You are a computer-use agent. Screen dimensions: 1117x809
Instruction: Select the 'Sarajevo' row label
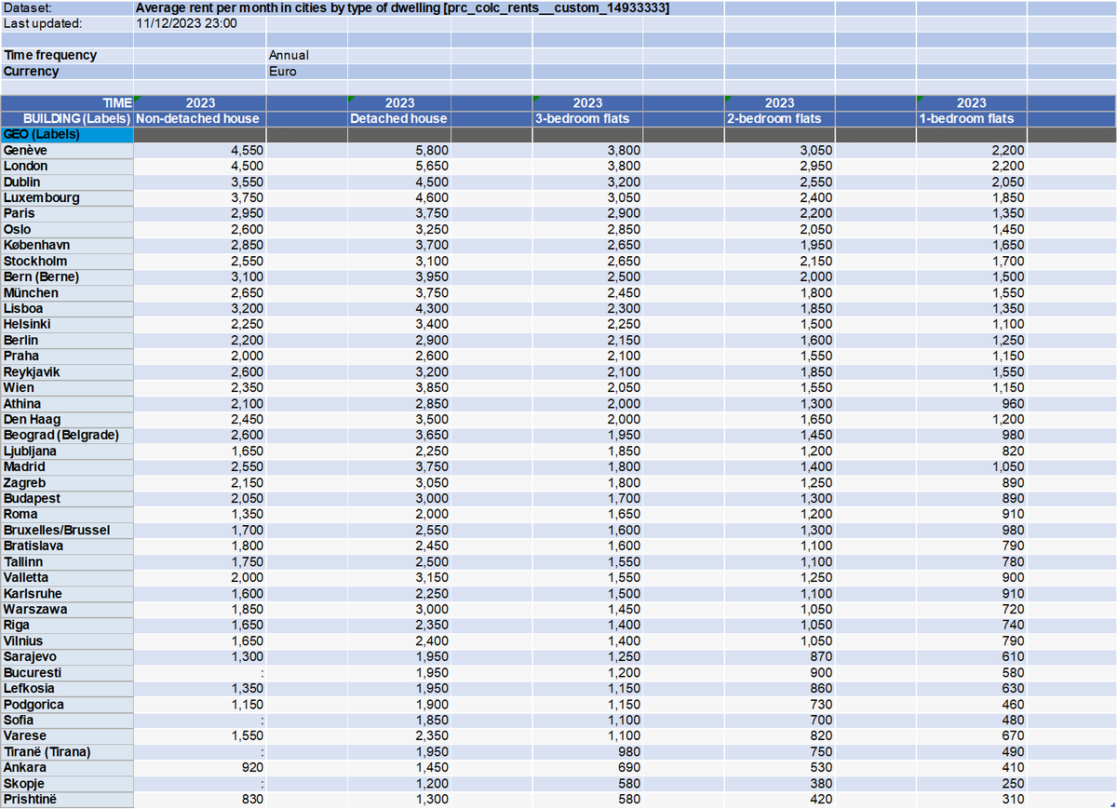67,656
